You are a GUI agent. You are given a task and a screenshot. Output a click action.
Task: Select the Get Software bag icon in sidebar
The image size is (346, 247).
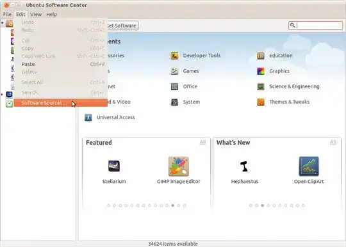pos(9,23)
